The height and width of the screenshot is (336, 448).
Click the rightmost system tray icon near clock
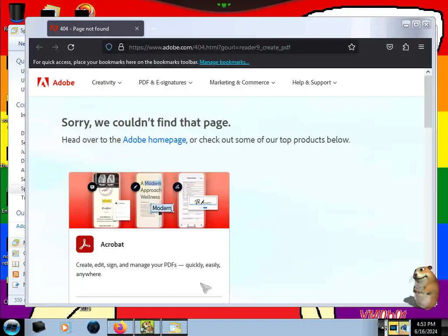coord(405,328)
